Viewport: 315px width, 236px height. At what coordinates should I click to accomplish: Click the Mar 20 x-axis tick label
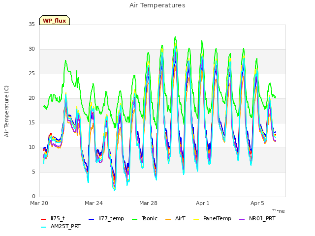pyautogui.click(x=39, y=203)
